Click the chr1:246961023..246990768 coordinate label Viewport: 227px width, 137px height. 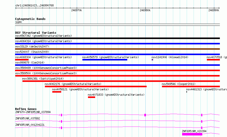[34, 5]
